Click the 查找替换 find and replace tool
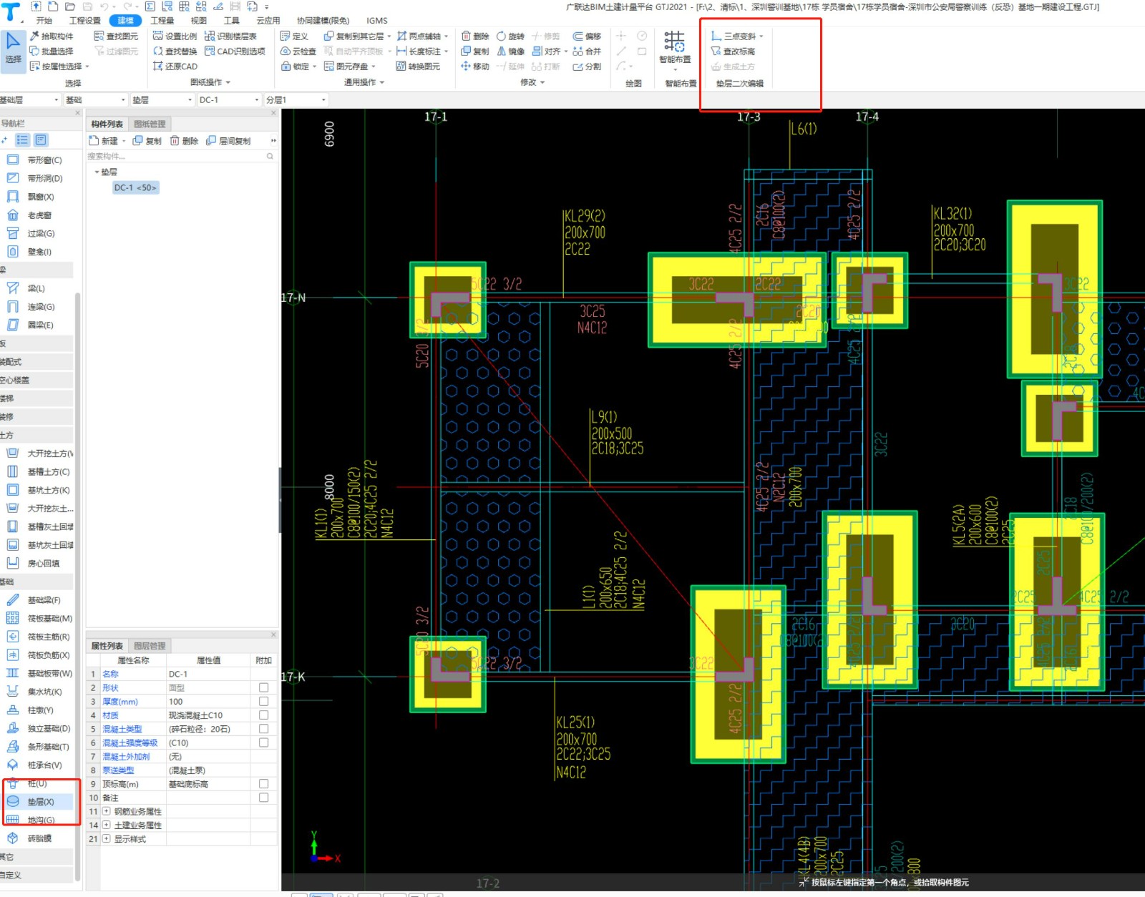This screenshot has width=1145, height=897. pos(175,51)
